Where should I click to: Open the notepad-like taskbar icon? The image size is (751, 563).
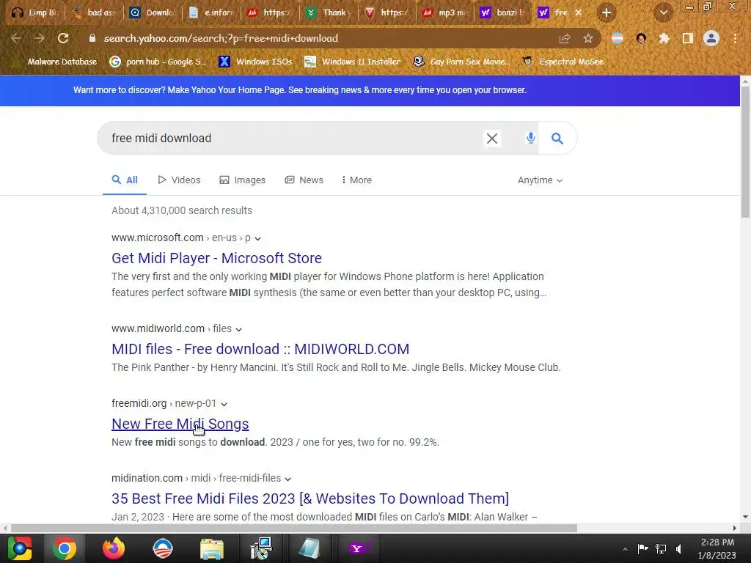click(309, 548)
